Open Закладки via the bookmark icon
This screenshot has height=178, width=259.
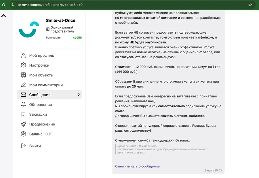(24, 114)
